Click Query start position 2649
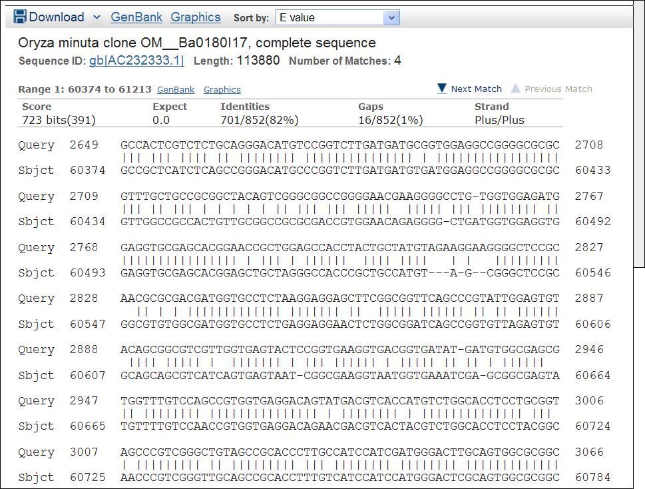645x489 pixels. pyautogui.click(x=84, y=145)
